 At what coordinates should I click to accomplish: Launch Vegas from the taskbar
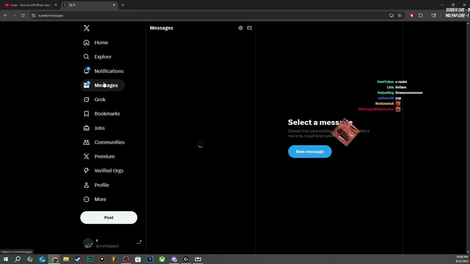150,259
